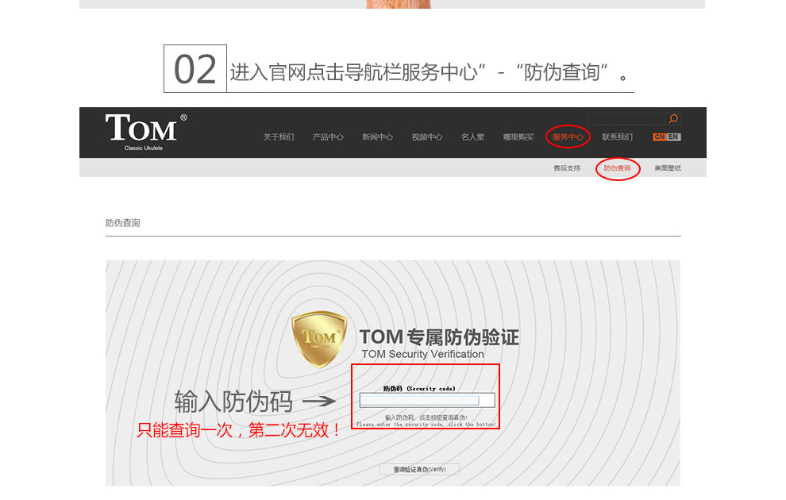This screenshot has width=786, height=500.
Task: Open the 产品中心 menu item
Action: tap(328, 137)
